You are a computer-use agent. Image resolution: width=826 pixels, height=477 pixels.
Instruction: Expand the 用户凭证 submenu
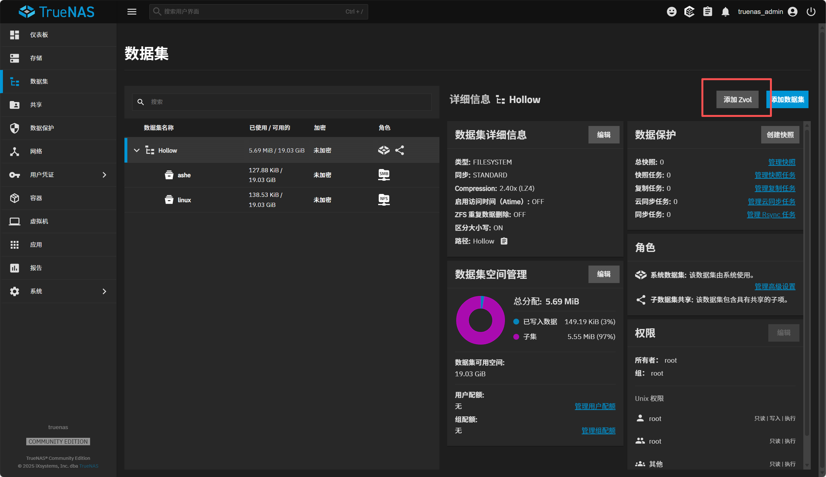104,175
